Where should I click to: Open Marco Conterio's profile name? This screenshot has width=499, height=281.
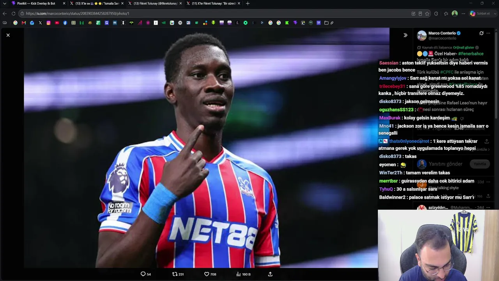pos(442,33)
